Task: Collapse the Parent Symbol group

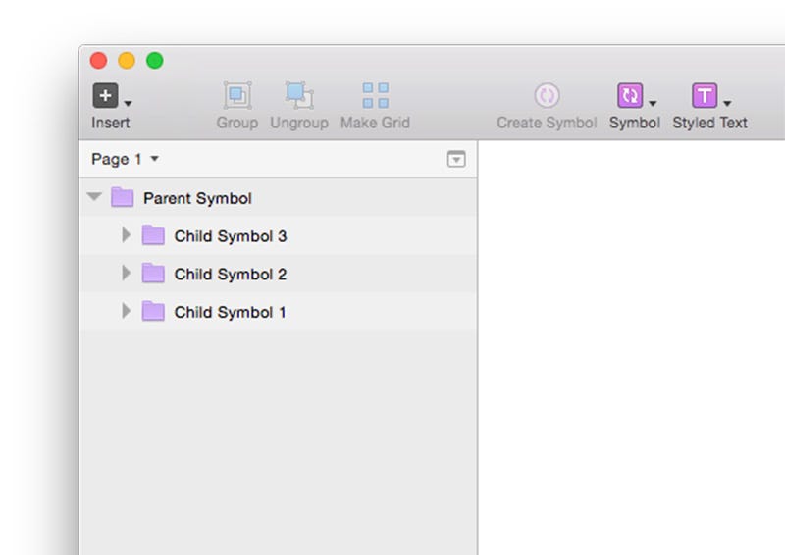Action: point(94,196)
